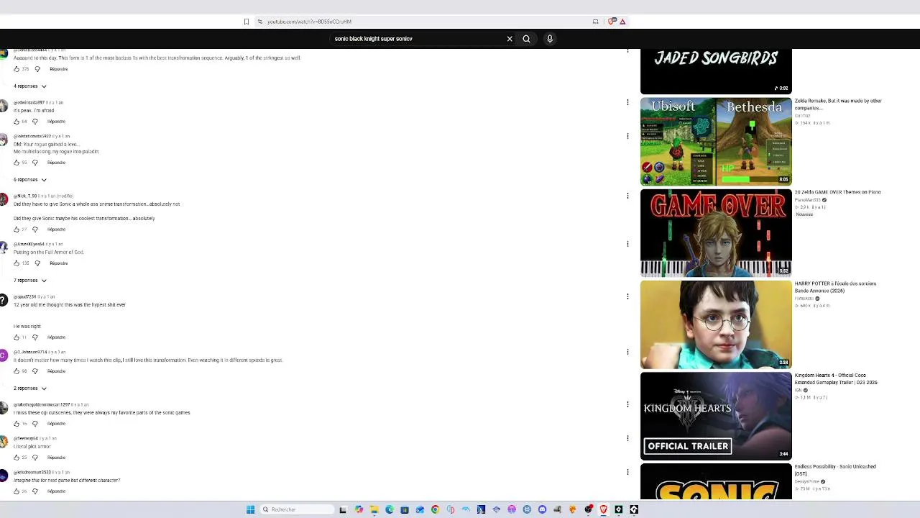Play the Sonic Unleashed video thumbnail
The image size is (920, 518).
click(x=716, y=481)
